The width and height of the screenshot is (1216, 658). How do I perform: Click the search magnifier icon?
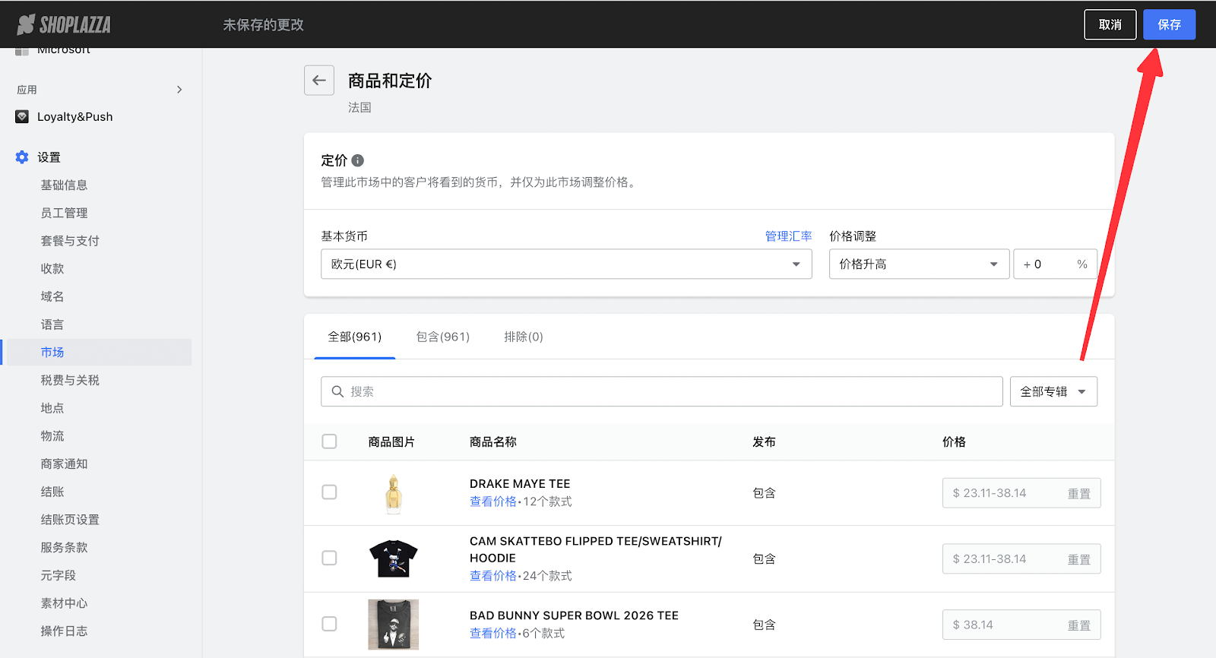tap(337, 391)
